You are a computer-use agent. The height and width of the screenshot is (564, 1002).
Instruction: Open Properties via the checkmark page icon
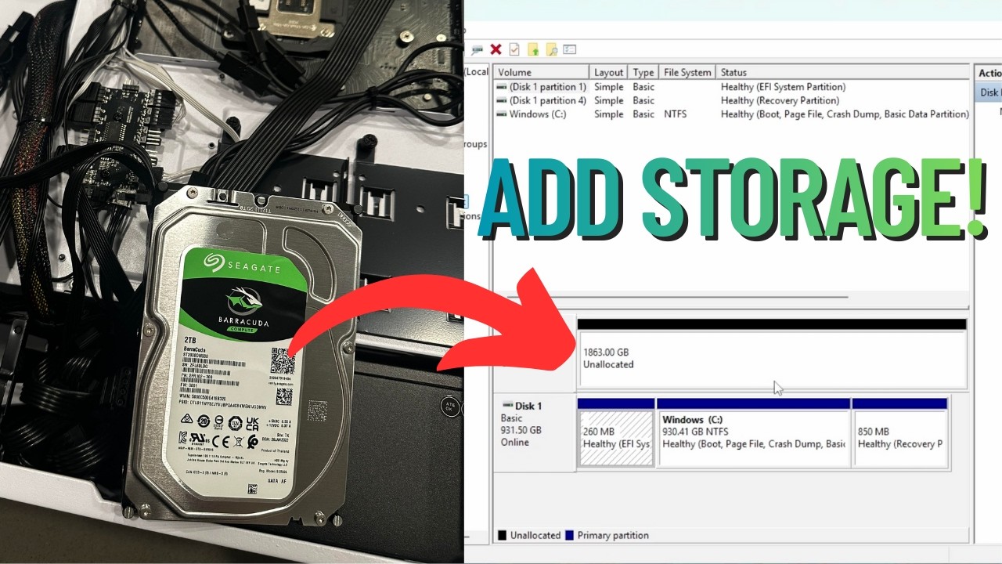click(514, 49)
